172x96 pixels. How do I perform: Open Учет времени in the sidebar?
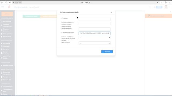(7, 77)
